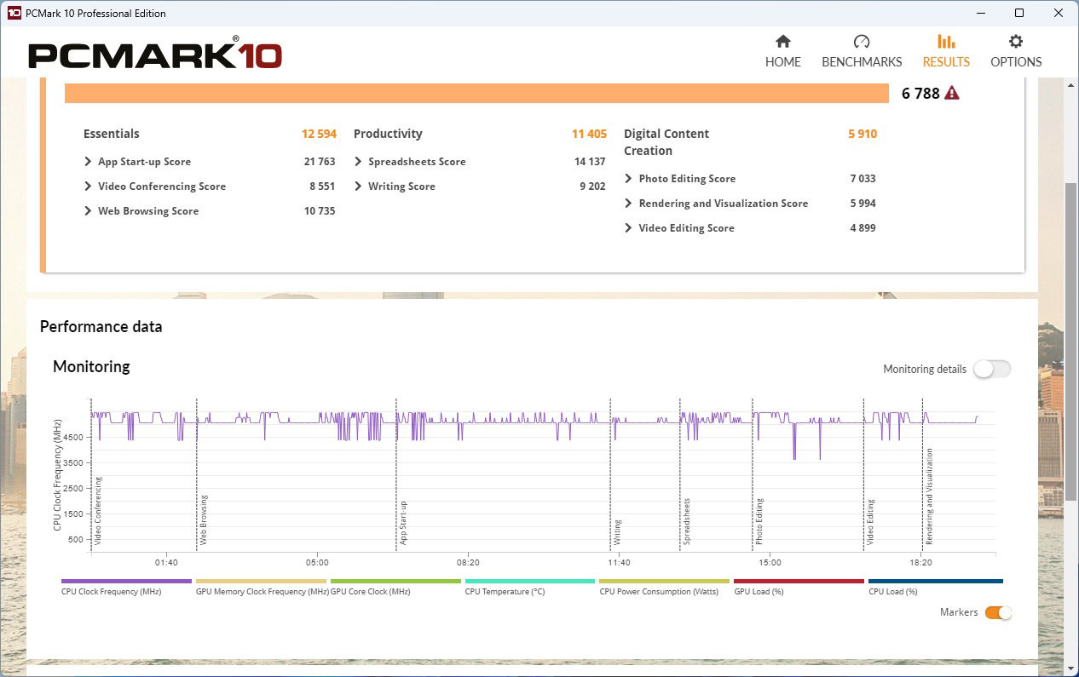Click the Writing timeline marker
This screenshot has width=1079, height=677.
coord(617,531)
